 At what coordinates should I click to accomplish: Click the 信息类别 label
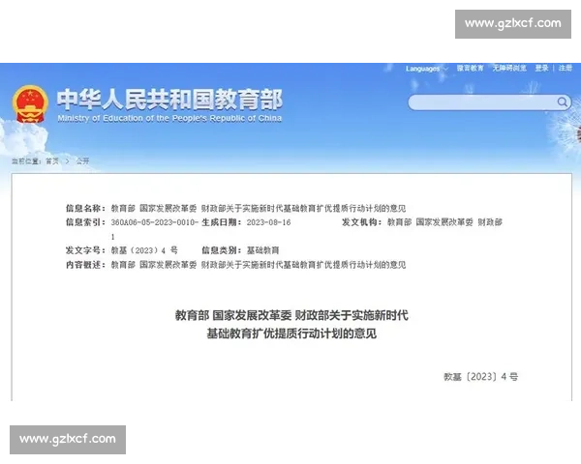click(x=221, y=250)
